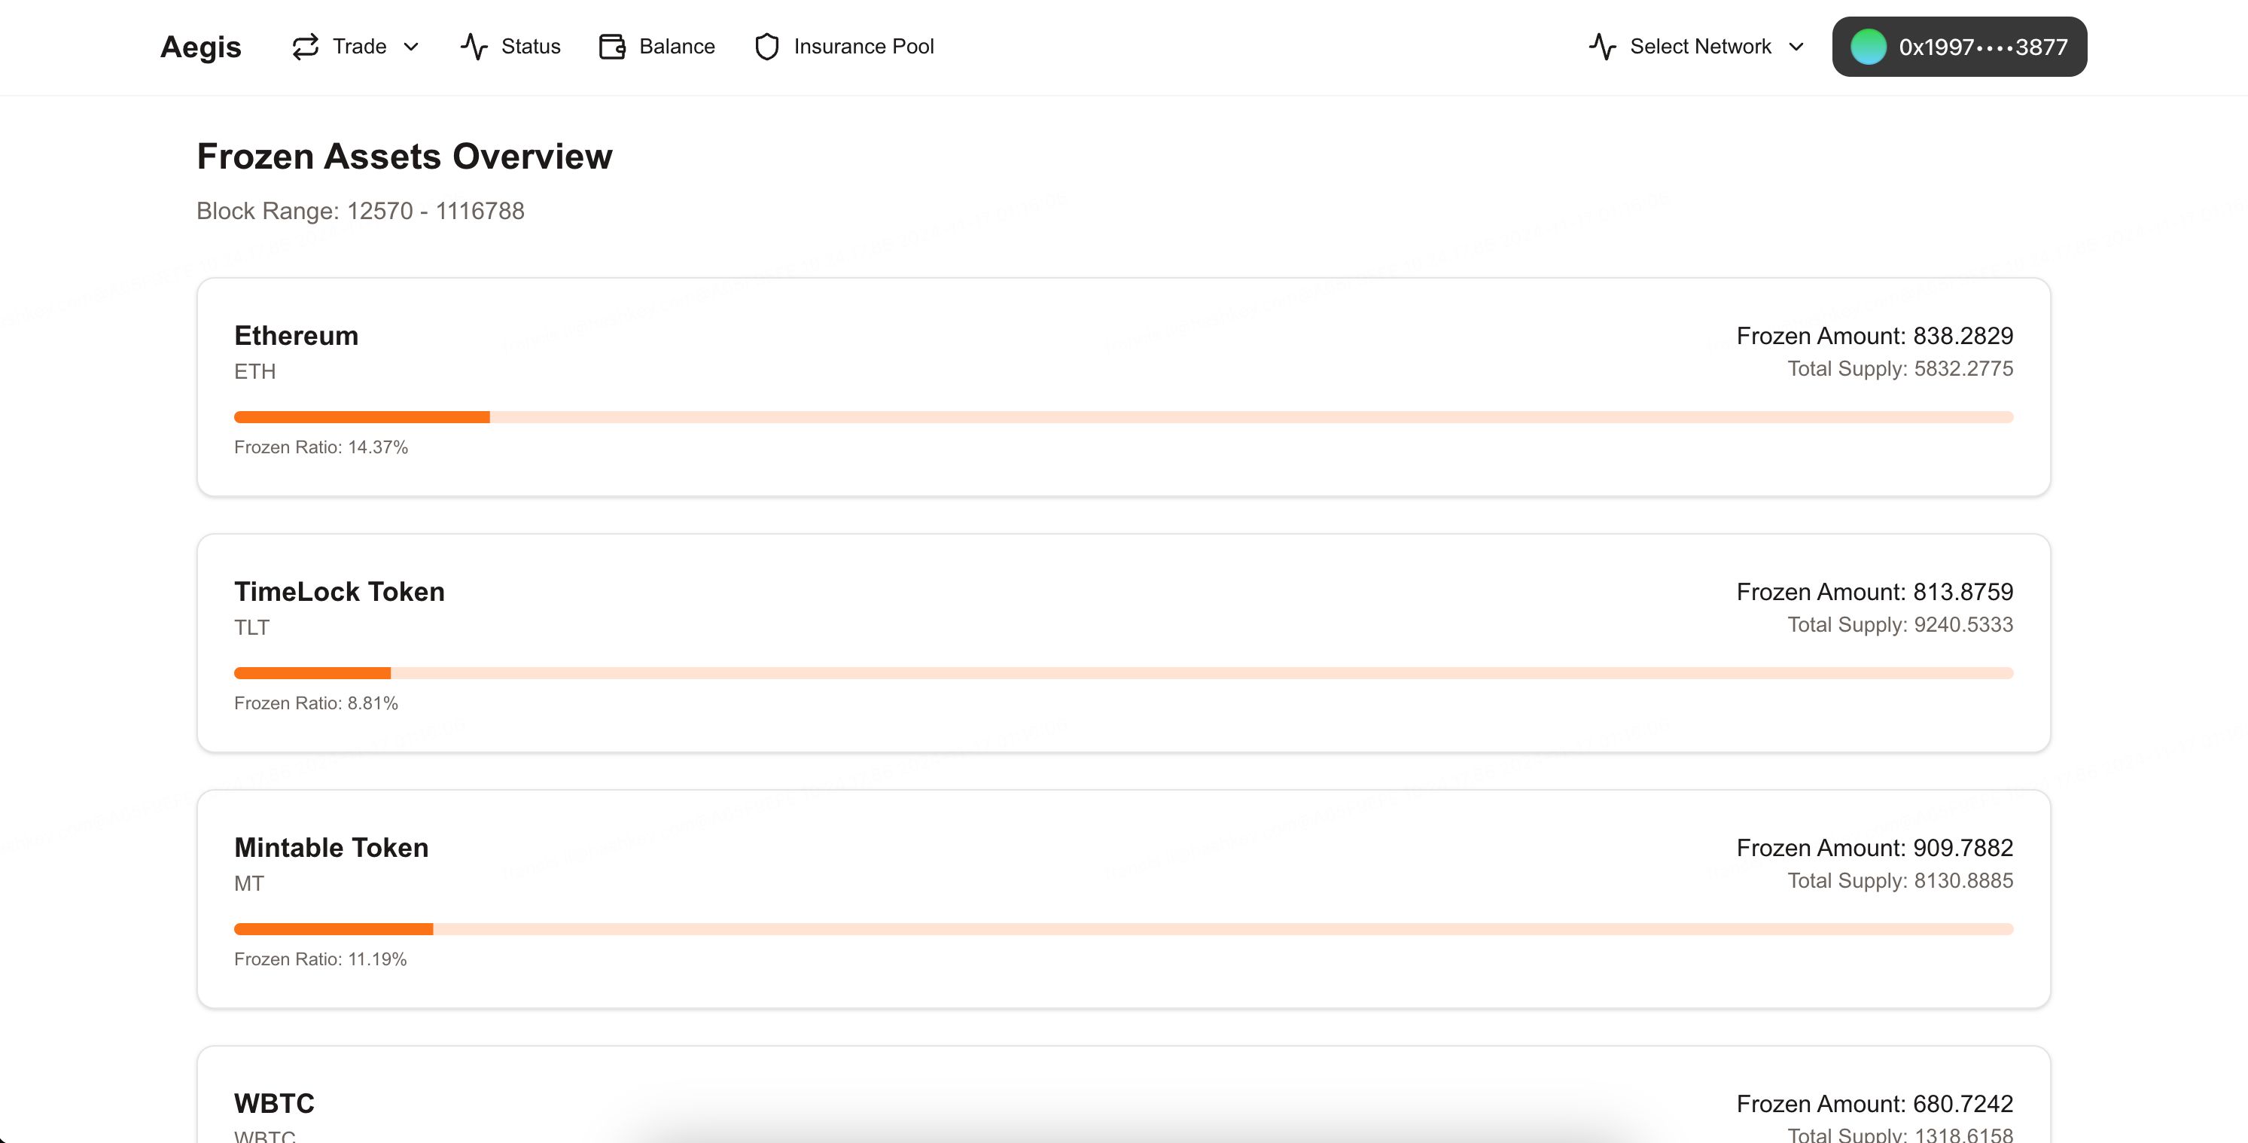Expand the Trade dropdown menu
The width and height of the screenshot is (2248, 1143).
click(355, 47)
